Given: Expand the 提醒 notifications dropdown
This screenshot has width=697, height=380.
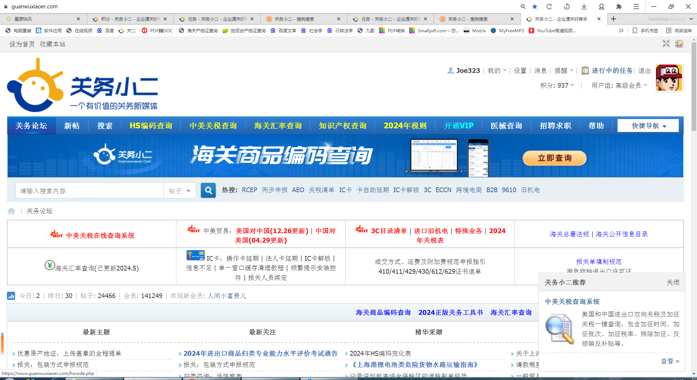Looking at the screenshot, I should tap(564, 71).
